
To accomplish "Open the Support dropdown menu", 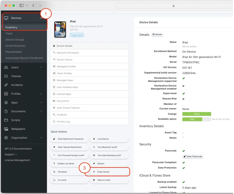I will pos(11,154).
